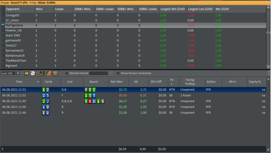Click the $4,27 net won value

coord(123,101)
